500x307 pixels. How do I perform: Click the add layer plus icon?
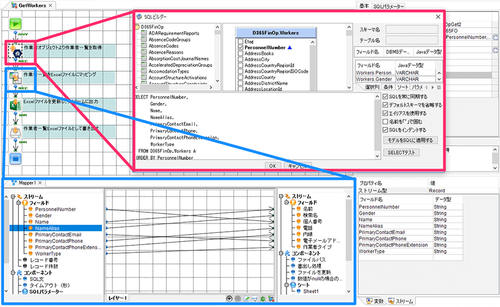coord(229,299)
